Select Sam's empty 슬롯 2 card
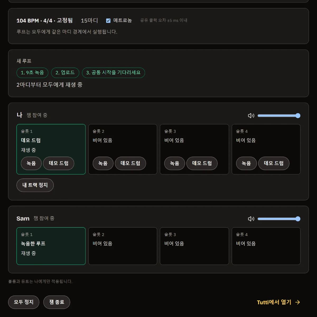The image size is (317, 317). point(123,246)
